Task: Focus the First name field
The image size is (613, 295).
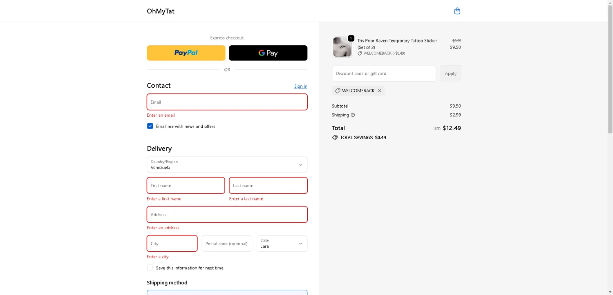Action: 186,185
